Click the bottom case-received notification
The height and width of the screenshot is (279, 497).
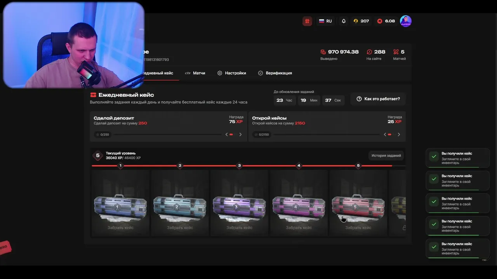tap(457, 248)
